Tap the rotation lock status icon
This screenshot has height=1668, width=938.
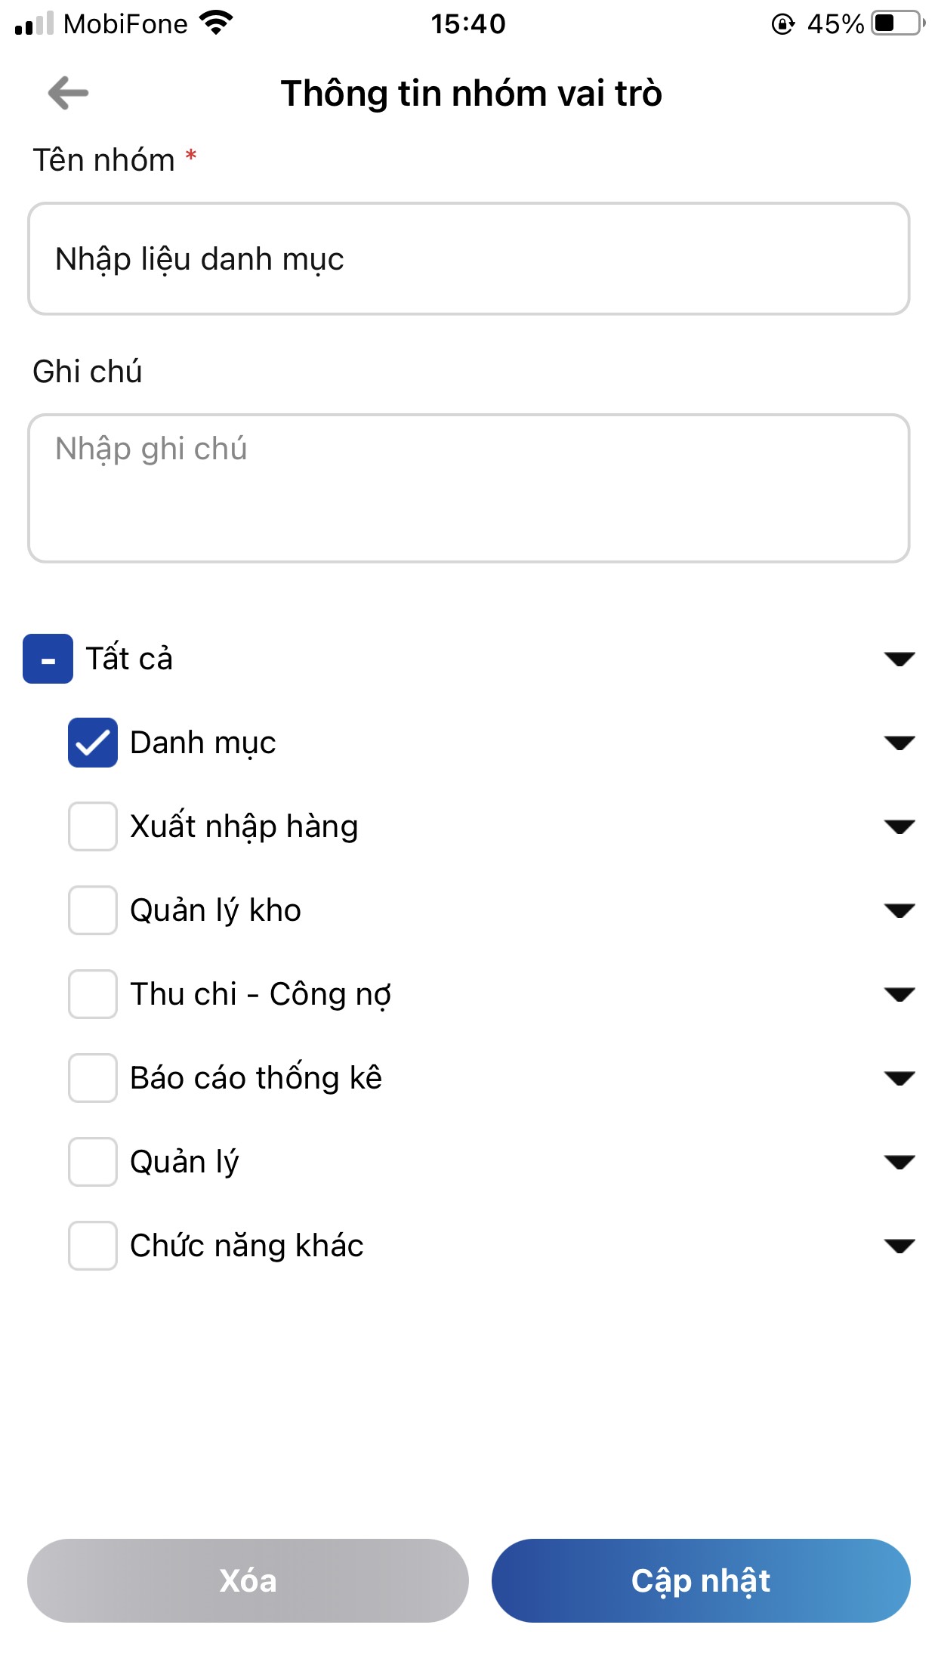(783, 24)
